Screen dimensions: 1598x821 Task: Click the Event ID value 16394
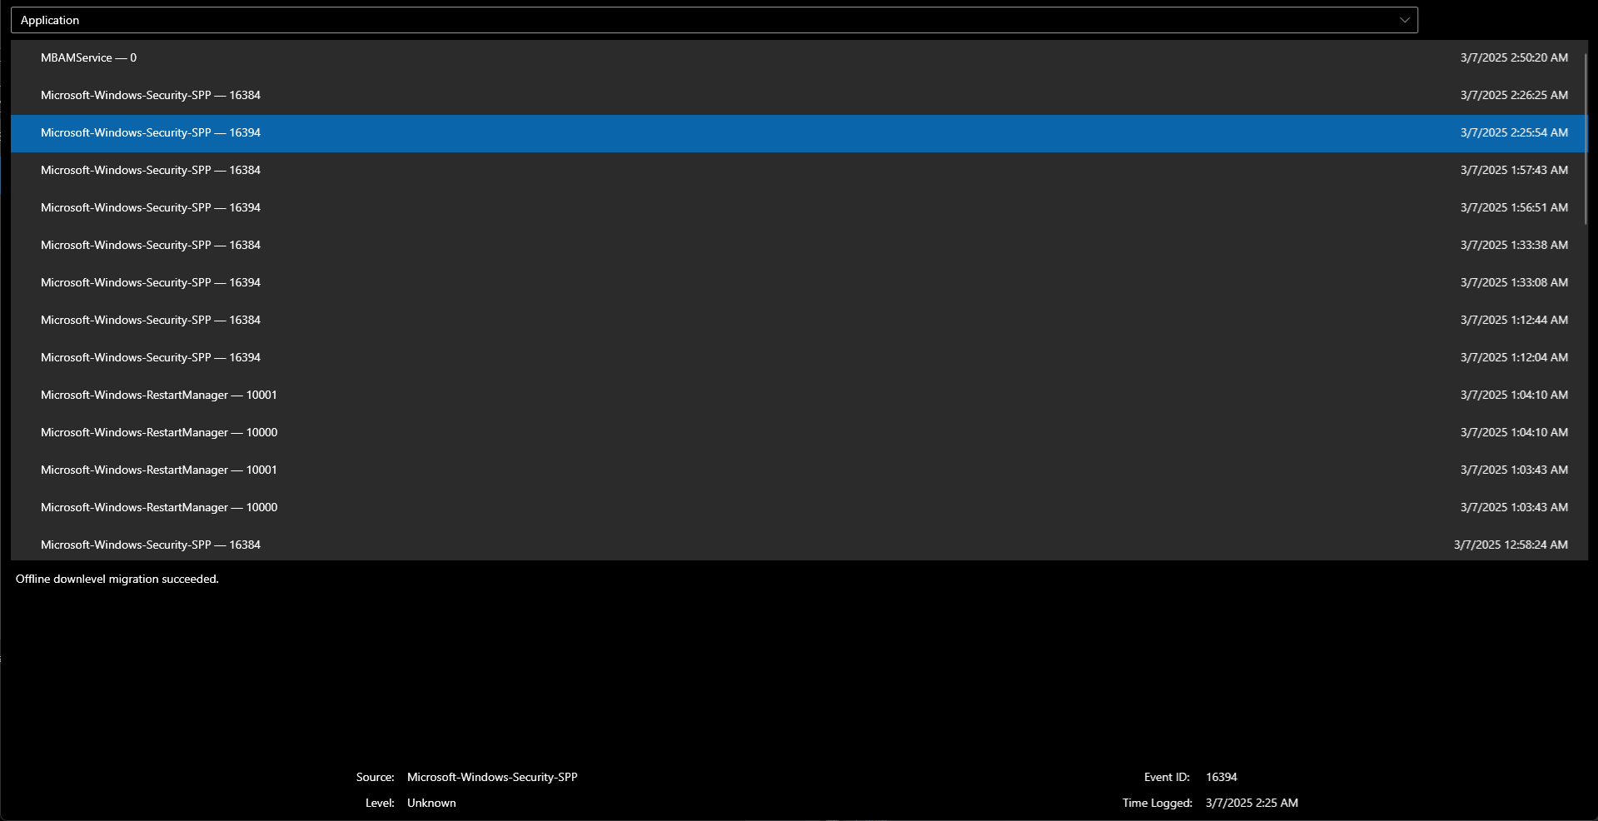coord(1221,776)
